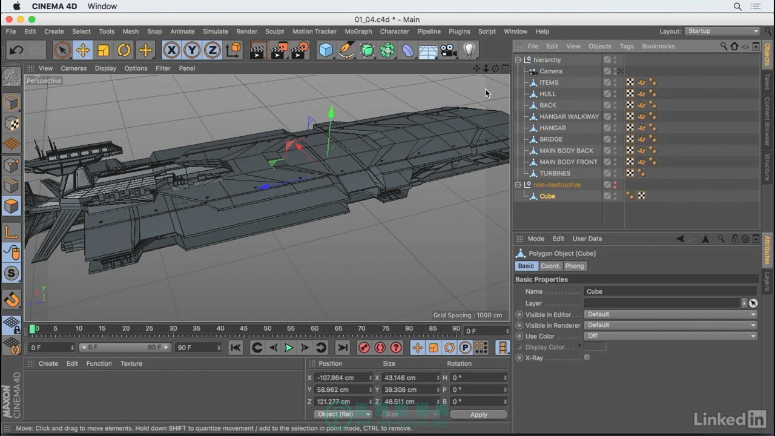
Task: Open the Material manager Create menu
Action: click(x=48, y=363)
